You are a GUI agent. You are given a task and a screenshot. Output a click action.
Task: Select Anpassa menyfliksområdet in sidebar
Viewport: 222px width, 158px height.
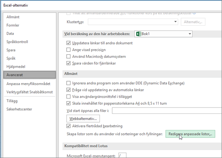[x=28, y=84]
